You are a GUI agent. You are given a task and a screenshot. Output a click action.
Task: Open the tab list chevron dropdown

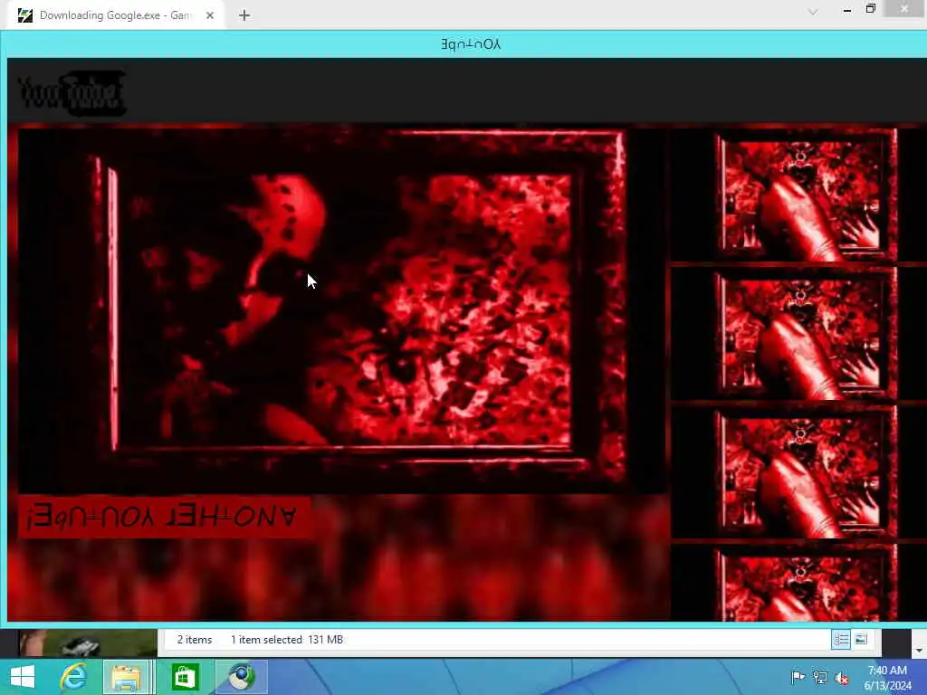(x=813, y=11)
